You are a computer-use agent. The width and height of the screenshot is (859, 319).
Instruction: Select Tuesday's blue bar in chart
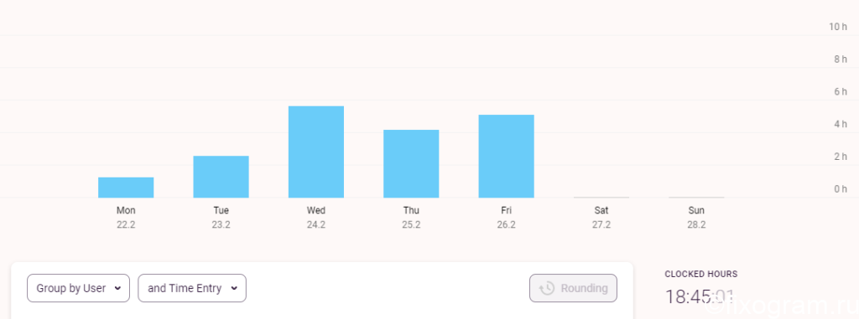221,177
